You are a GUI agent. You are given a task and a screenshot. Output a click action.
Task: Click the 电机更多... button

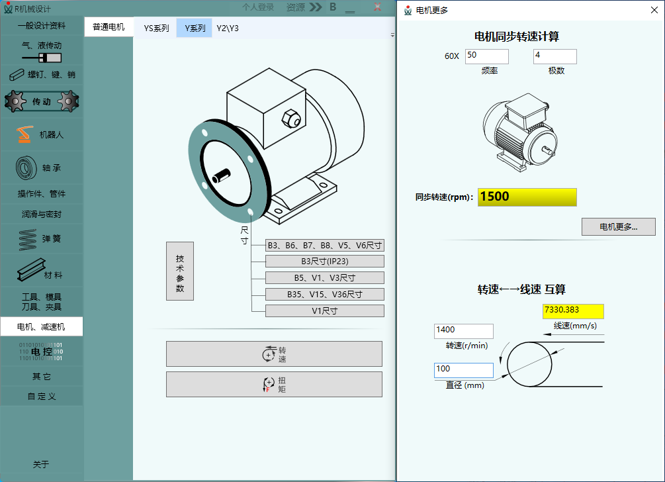pyautogui.click(x=618, y=227)
